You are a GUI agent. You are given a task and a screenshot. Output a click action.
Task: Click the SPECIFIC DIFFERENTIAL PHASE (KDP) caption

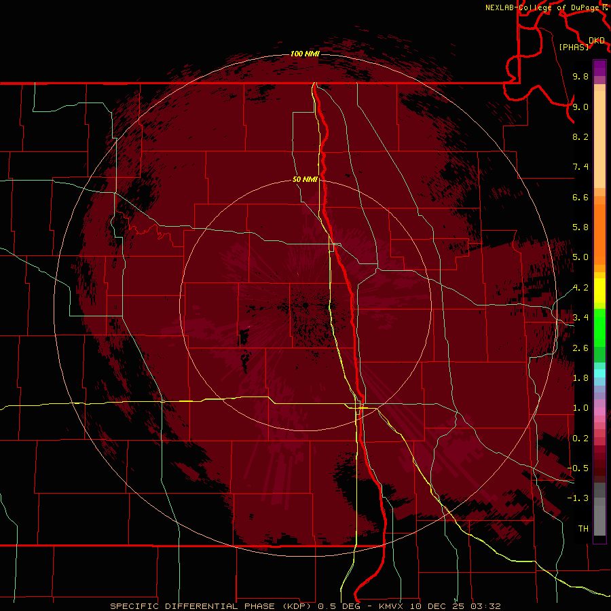[x=212, y=606]
